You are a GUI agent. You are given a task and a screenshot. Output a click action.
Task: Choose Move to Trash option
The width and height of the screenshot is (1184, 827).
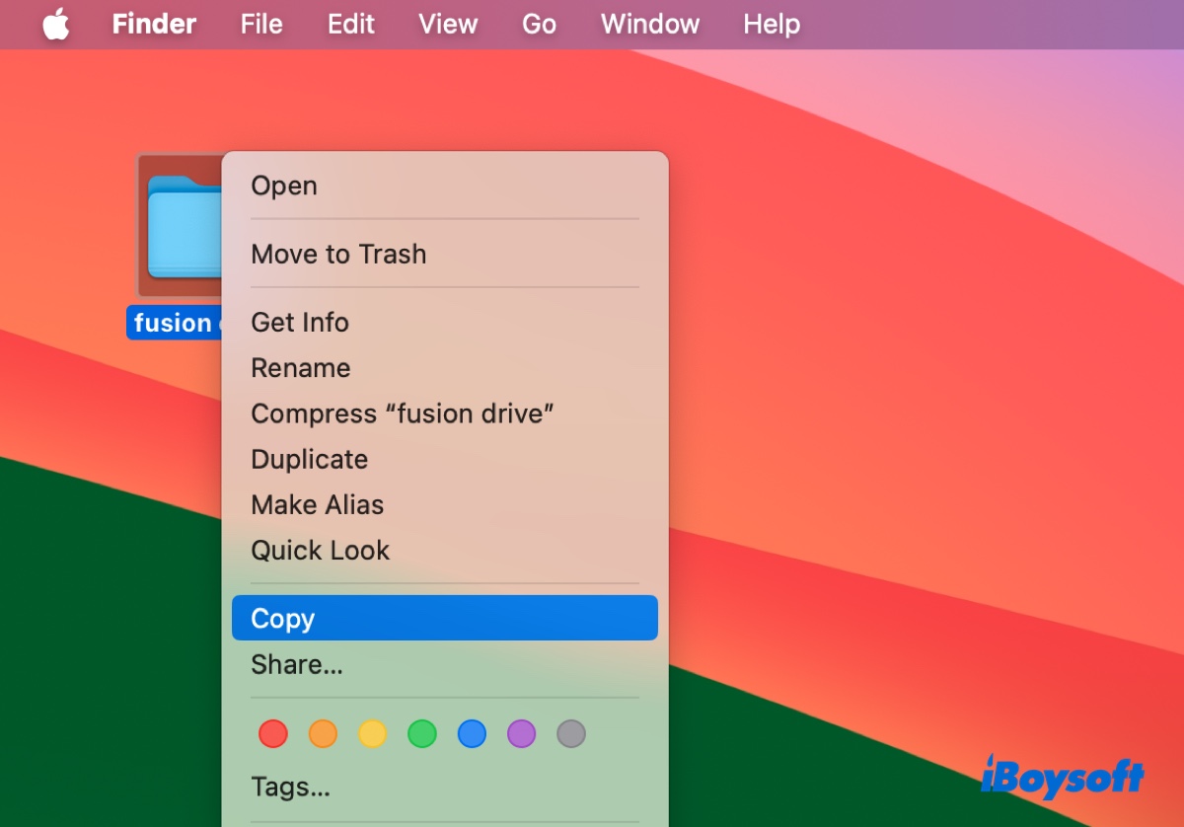338,254
